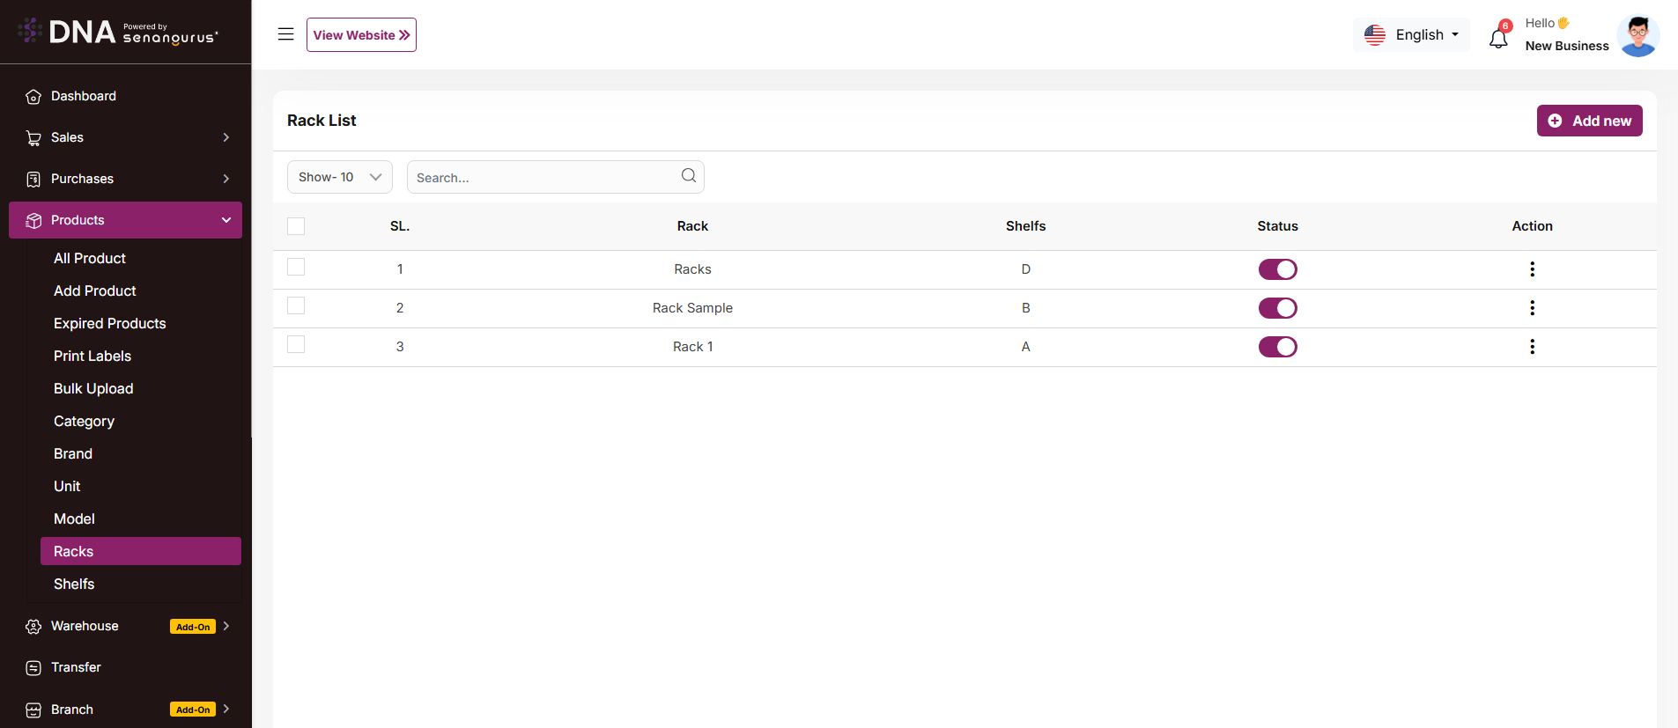Viewport: 1678px width, 728px height.
Task: Click the user profile avatar
Action: pyautogui.click(x=1637, y=36)
